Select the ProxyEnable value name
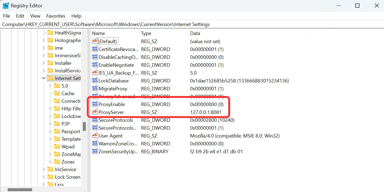Image resolution: width=384 pixels, height=192 pixels. point(112,104)
